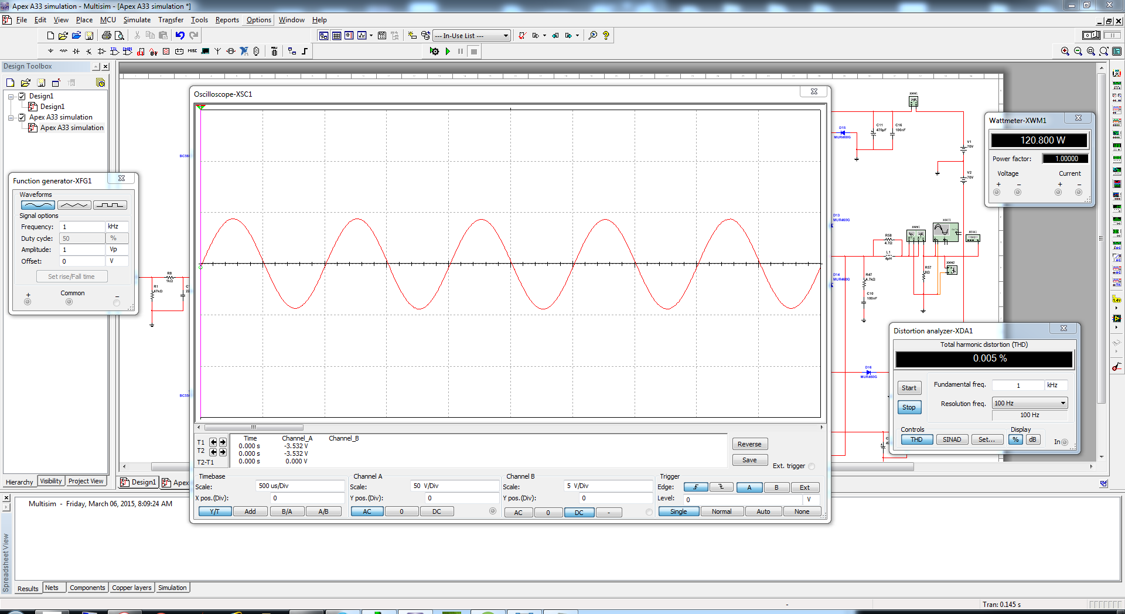The image size is (1125, 614).
Task: Open the Spreadsheet view toolbar icon
Action: point(336,36)
